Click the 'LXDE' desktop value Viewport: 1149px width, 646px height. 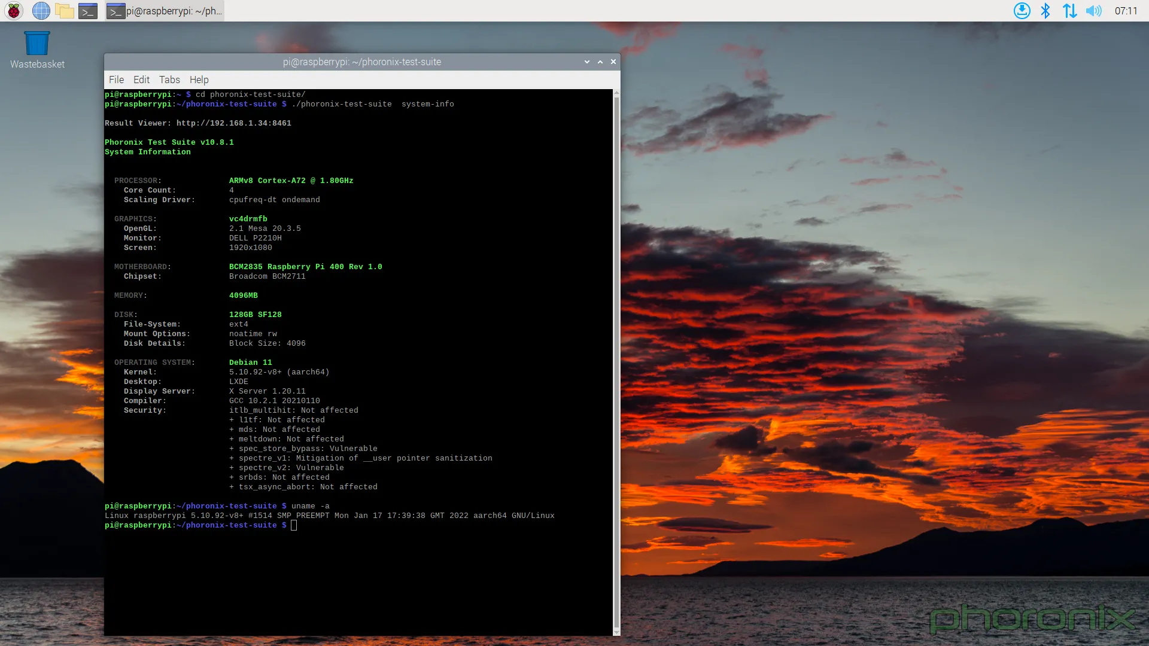239,382
